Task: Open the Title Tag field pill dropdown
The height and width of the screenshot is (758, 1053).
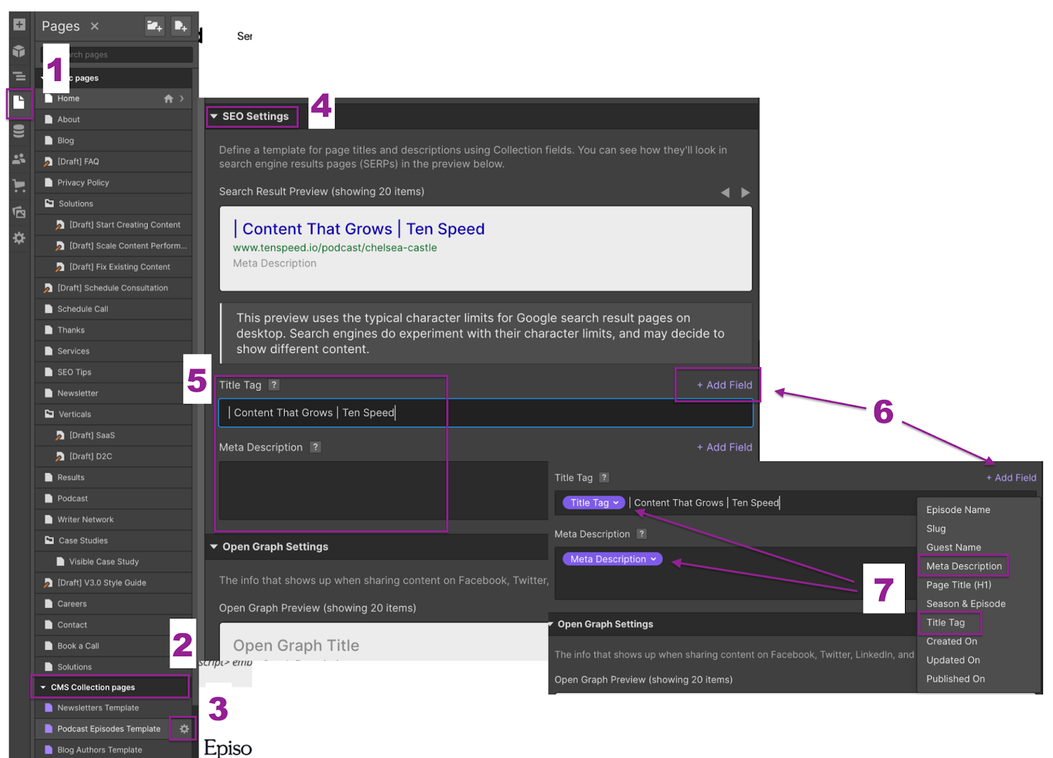Action: coord(594,503)
